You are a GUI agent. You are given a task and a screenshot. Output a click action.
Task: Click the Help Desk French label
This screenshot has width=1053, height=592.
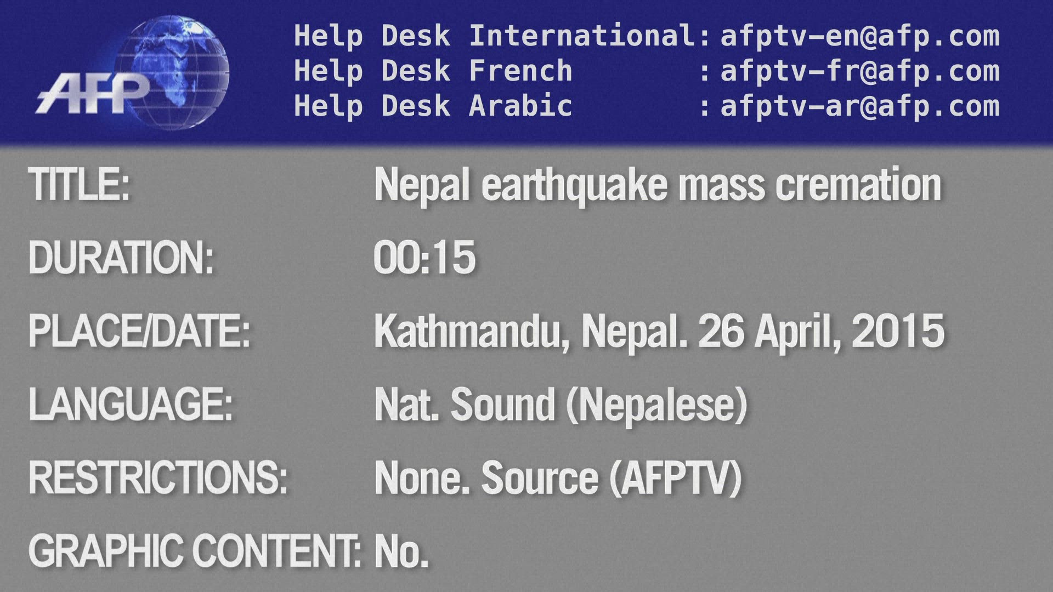pos(433,71)
